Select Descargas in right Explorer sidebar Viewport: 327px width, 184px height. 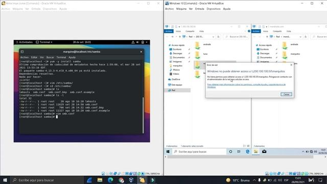[x=263, y=53]
